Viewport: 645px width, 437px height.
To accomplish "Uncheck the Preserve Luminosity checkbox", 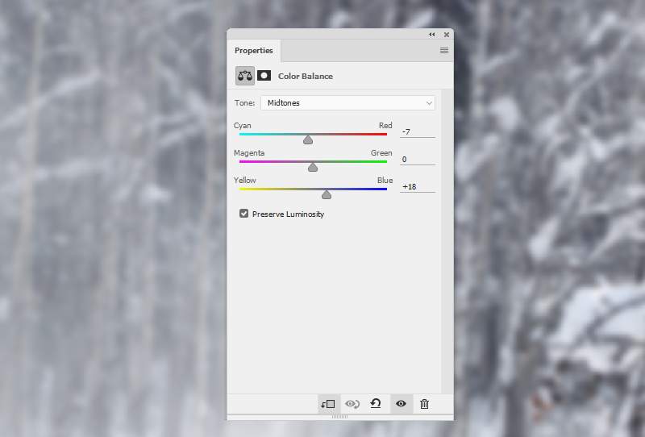I will [x=244, y=214].
